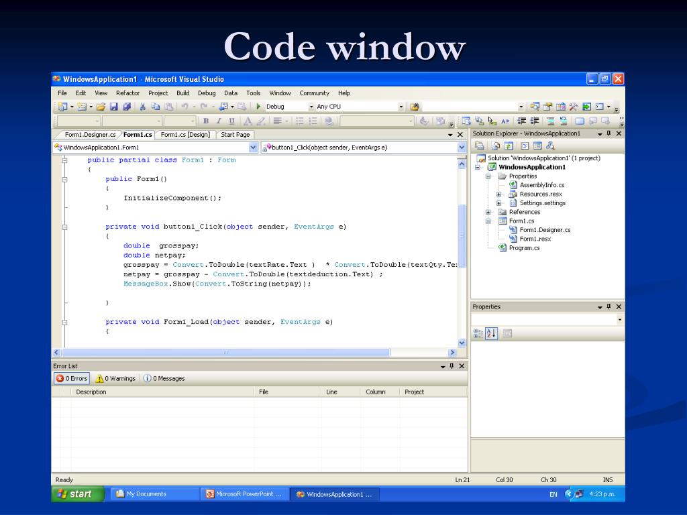Toggle the 0 Warnings filter button

point(115,378)
